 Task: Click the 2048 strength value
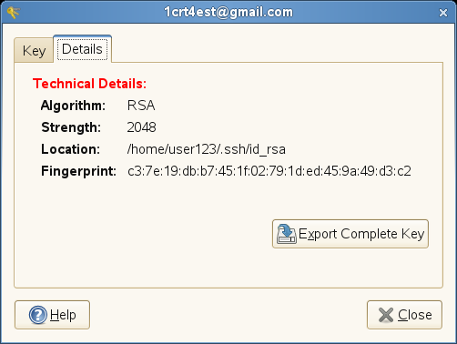click(x=141, y=127)
